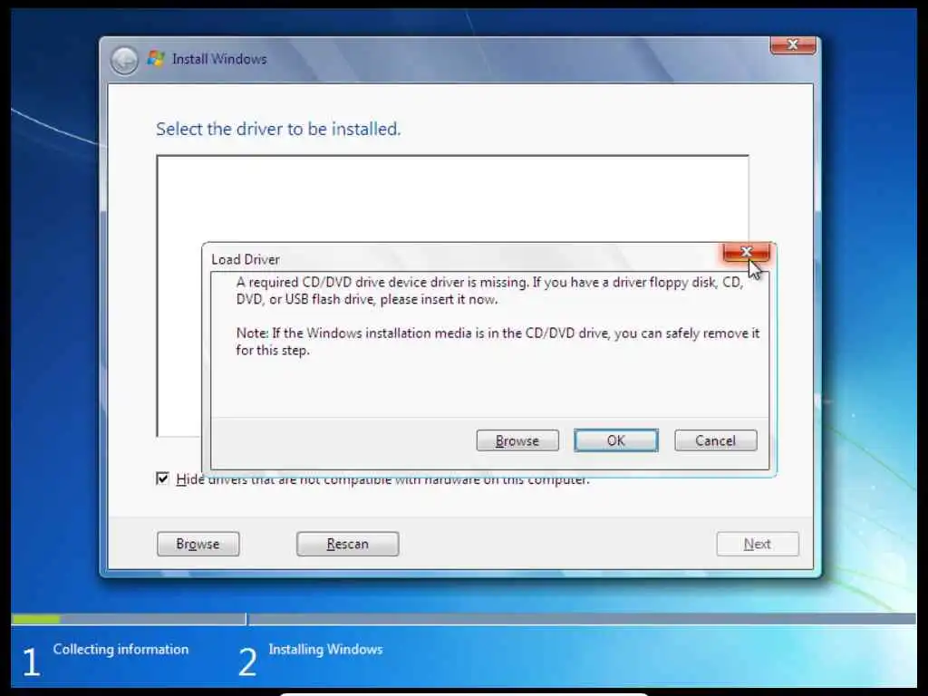
Task: Click Browse in Load Driver dialog
Action: [517, 440]
